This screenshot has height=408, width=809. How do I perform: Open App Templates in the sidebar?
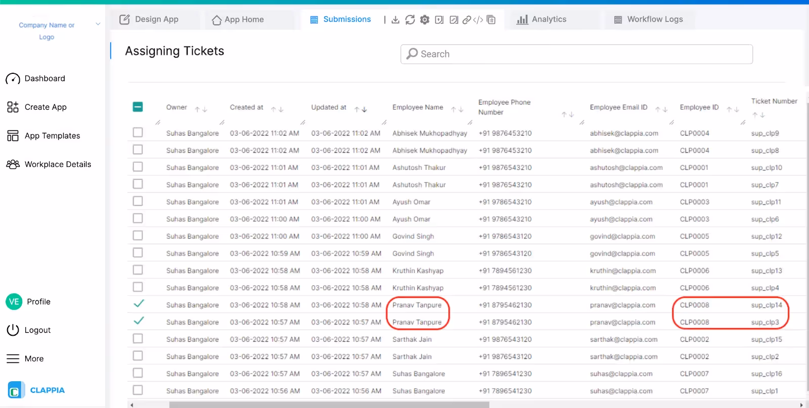43,135
